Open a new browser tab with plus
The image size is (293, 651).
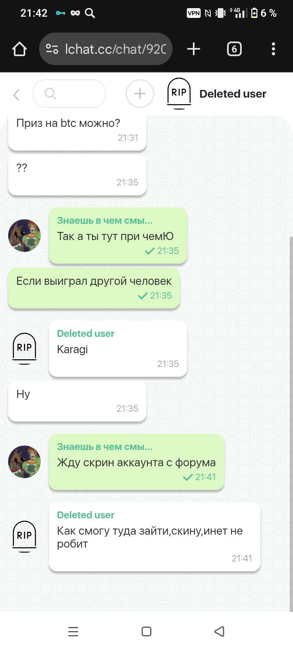pos(194,49)
